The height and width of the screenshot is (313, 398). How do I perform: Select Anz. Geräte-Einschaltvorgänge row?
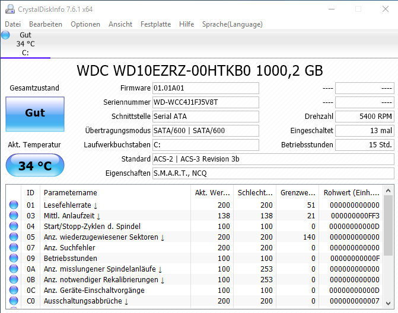[x=195, y=290]
